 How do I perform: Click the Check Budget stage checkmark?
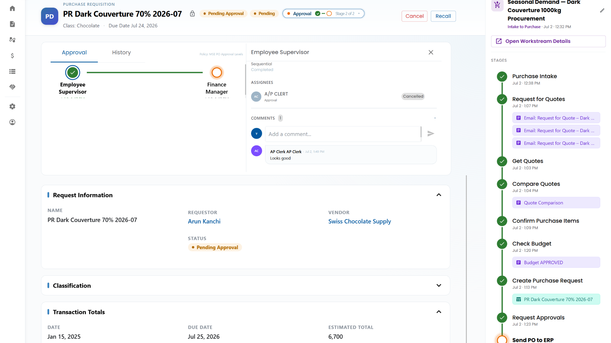click(502, 244)
